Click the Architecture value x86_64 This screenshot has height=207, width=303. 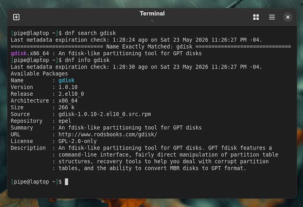tap(68, 101)
